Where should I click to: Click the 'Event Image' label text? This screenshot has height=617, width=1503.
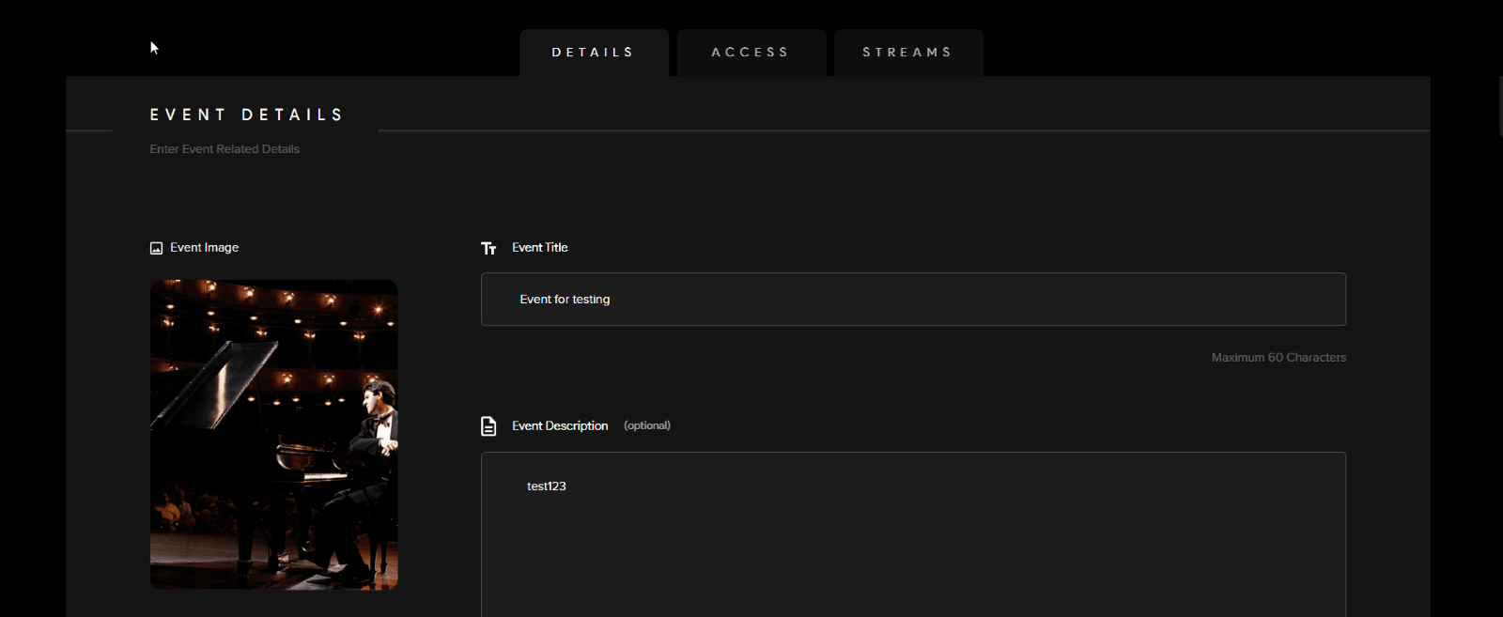(204, 248)
